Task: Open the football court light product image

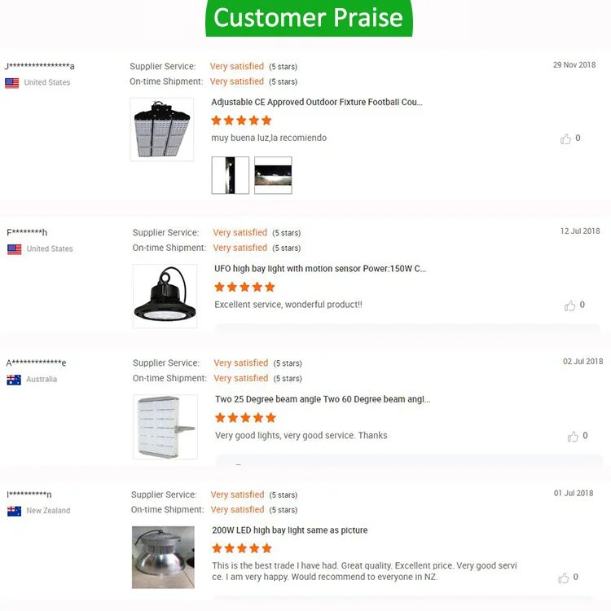Action: [x=162, y=130]
